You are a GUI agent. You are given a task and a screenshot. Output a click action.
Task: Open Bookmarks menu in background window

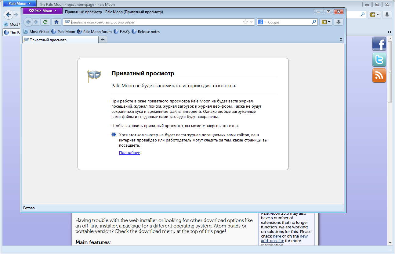375,14
